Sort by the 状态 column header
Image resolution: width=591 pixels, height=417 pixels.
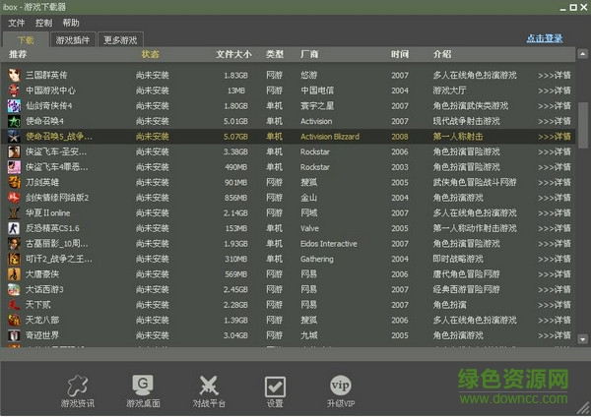[150, 54]
